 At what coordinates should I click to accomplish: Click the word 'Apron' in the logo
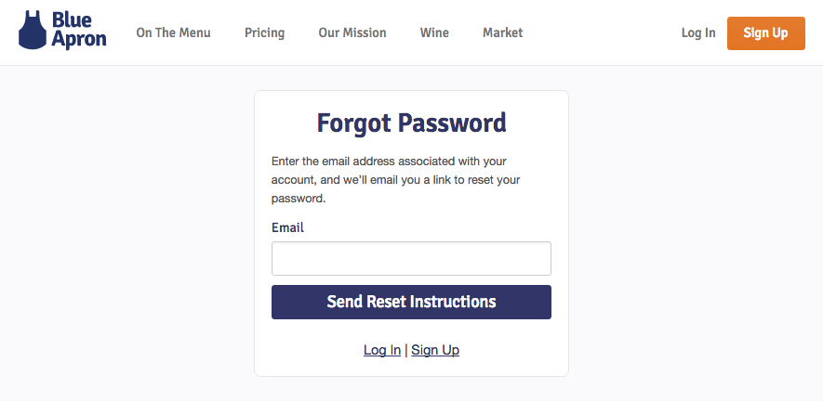(x=79, y=40)
